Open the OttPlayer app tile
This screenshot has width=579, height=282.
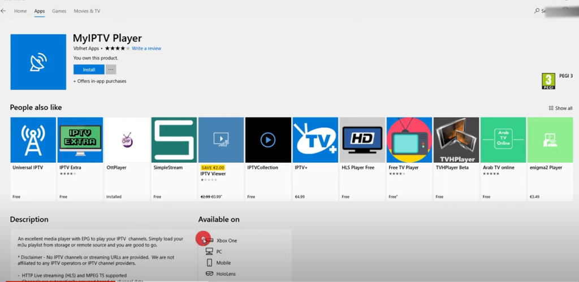click(127, 159)
